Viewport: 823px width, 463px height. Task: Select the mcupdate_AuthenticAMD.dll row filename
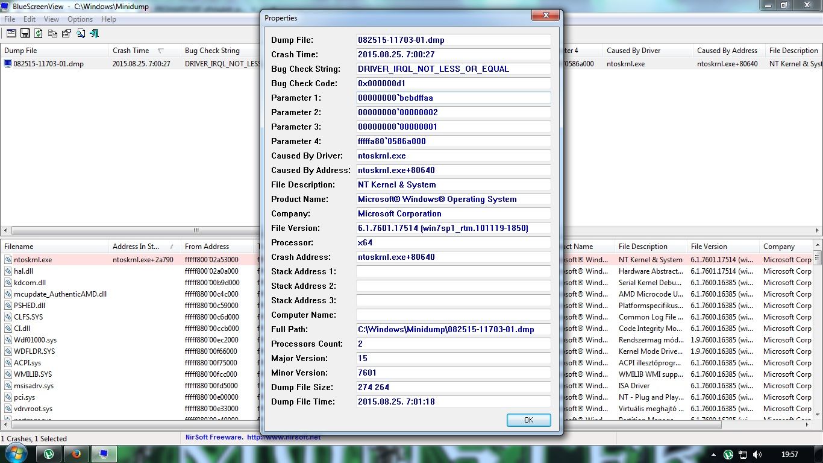point(60,294)
